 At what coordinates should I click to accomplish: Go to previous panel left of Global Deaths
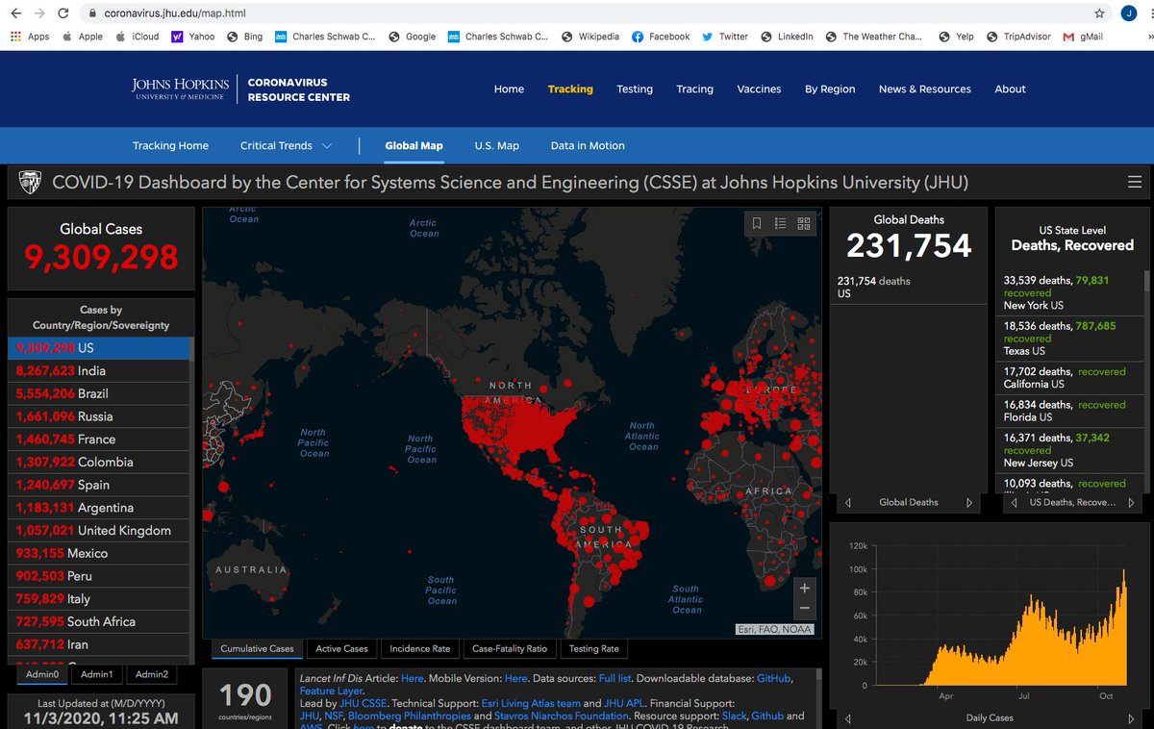point(847,503)
